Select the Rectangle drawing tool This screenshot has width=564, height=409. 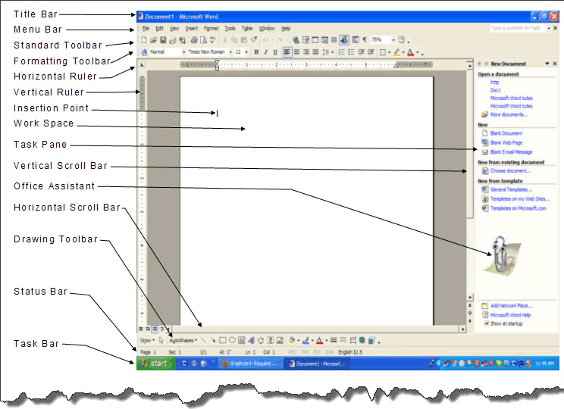[223, 340]
